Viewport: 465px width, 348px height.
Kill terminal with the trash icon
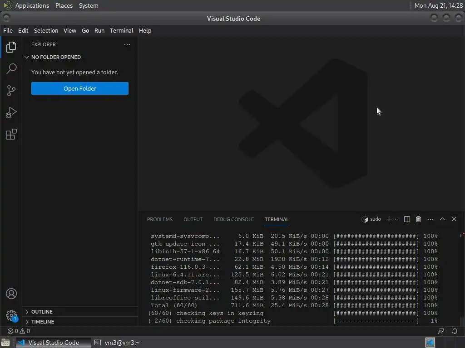[418, 219]
